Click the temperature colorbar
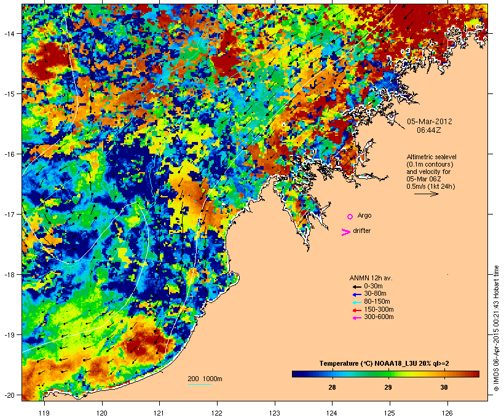The image size is (504, 418). (x=385, y=374)
